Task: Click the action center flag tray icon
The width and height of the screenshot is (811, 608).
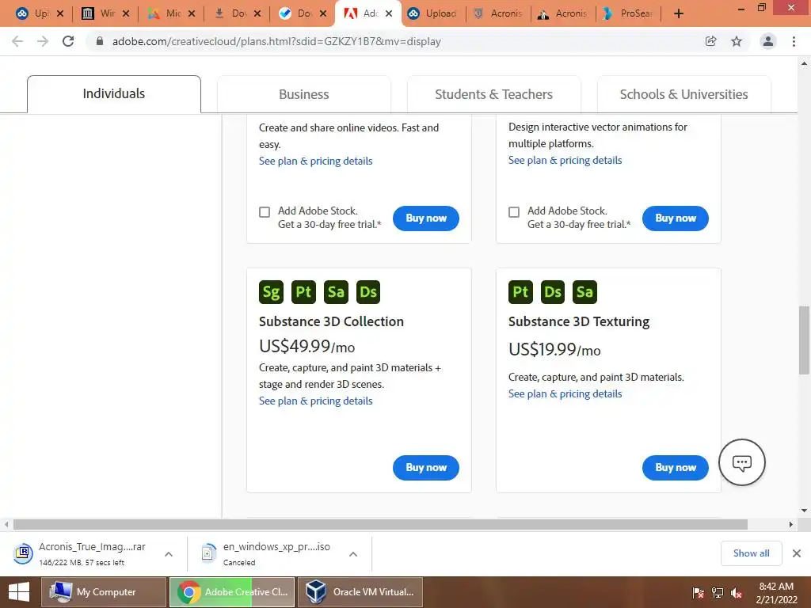Action: point(699,593)
